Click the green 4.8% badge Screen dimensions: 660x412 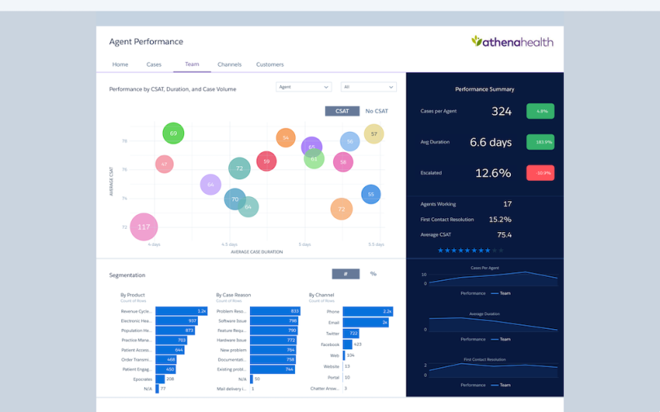[x=540, y=112]
